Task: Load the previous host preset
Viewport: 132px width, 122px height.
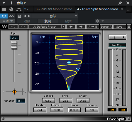Action: [25, 16]
